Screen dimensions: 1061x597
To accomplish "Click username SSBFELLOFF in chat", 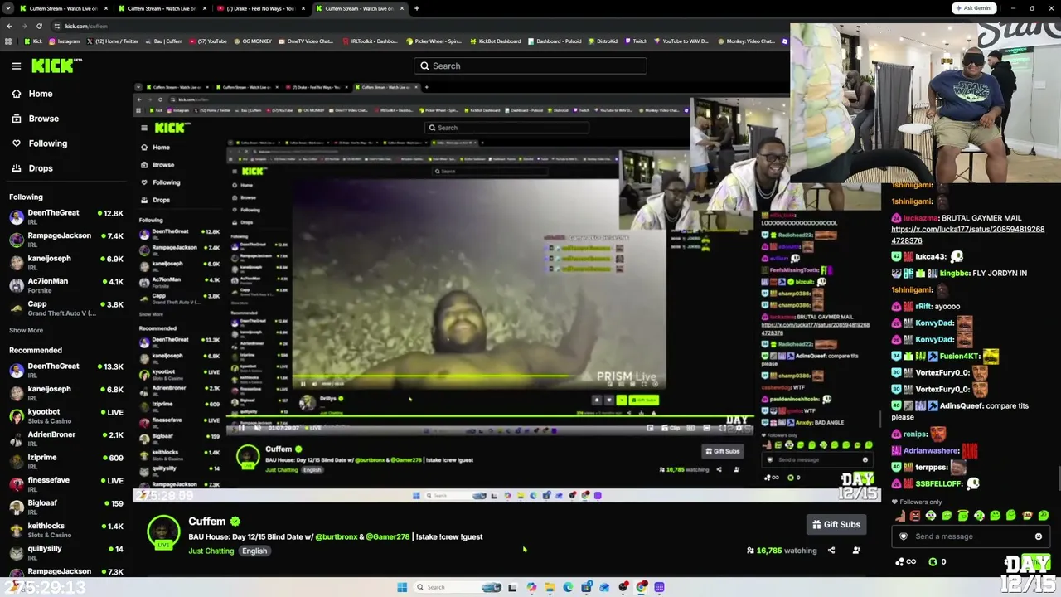I will pyautogui.click(x=939, y=483).
